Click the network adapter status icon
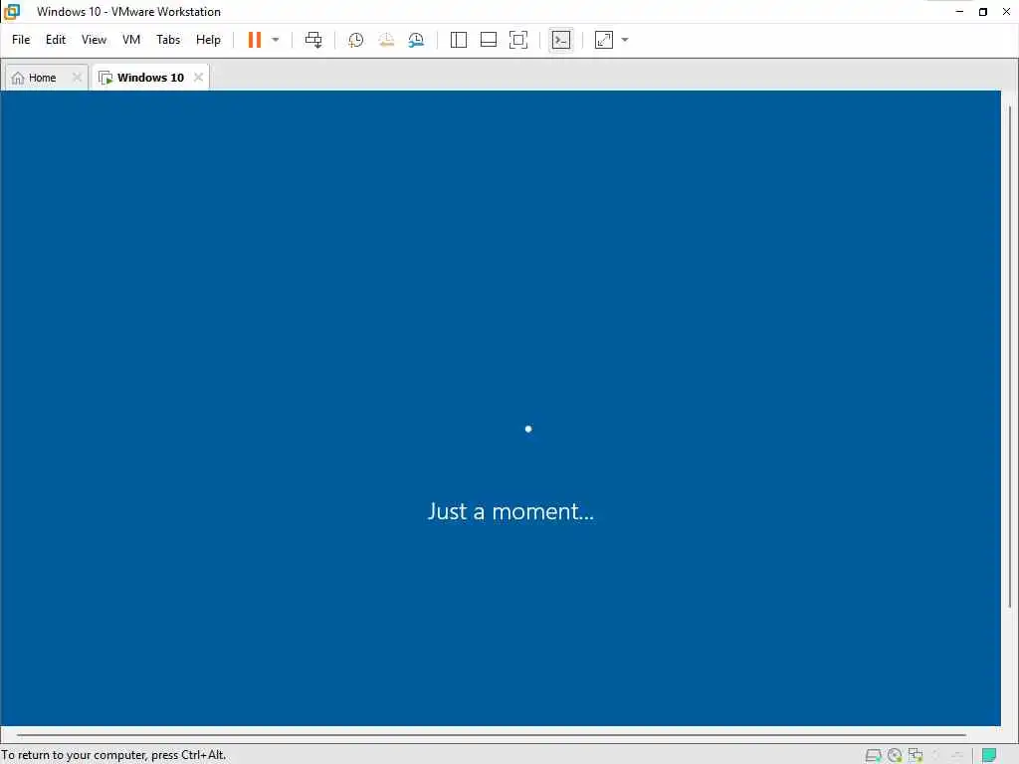1019x764 pixels. [x=916, y=755]
